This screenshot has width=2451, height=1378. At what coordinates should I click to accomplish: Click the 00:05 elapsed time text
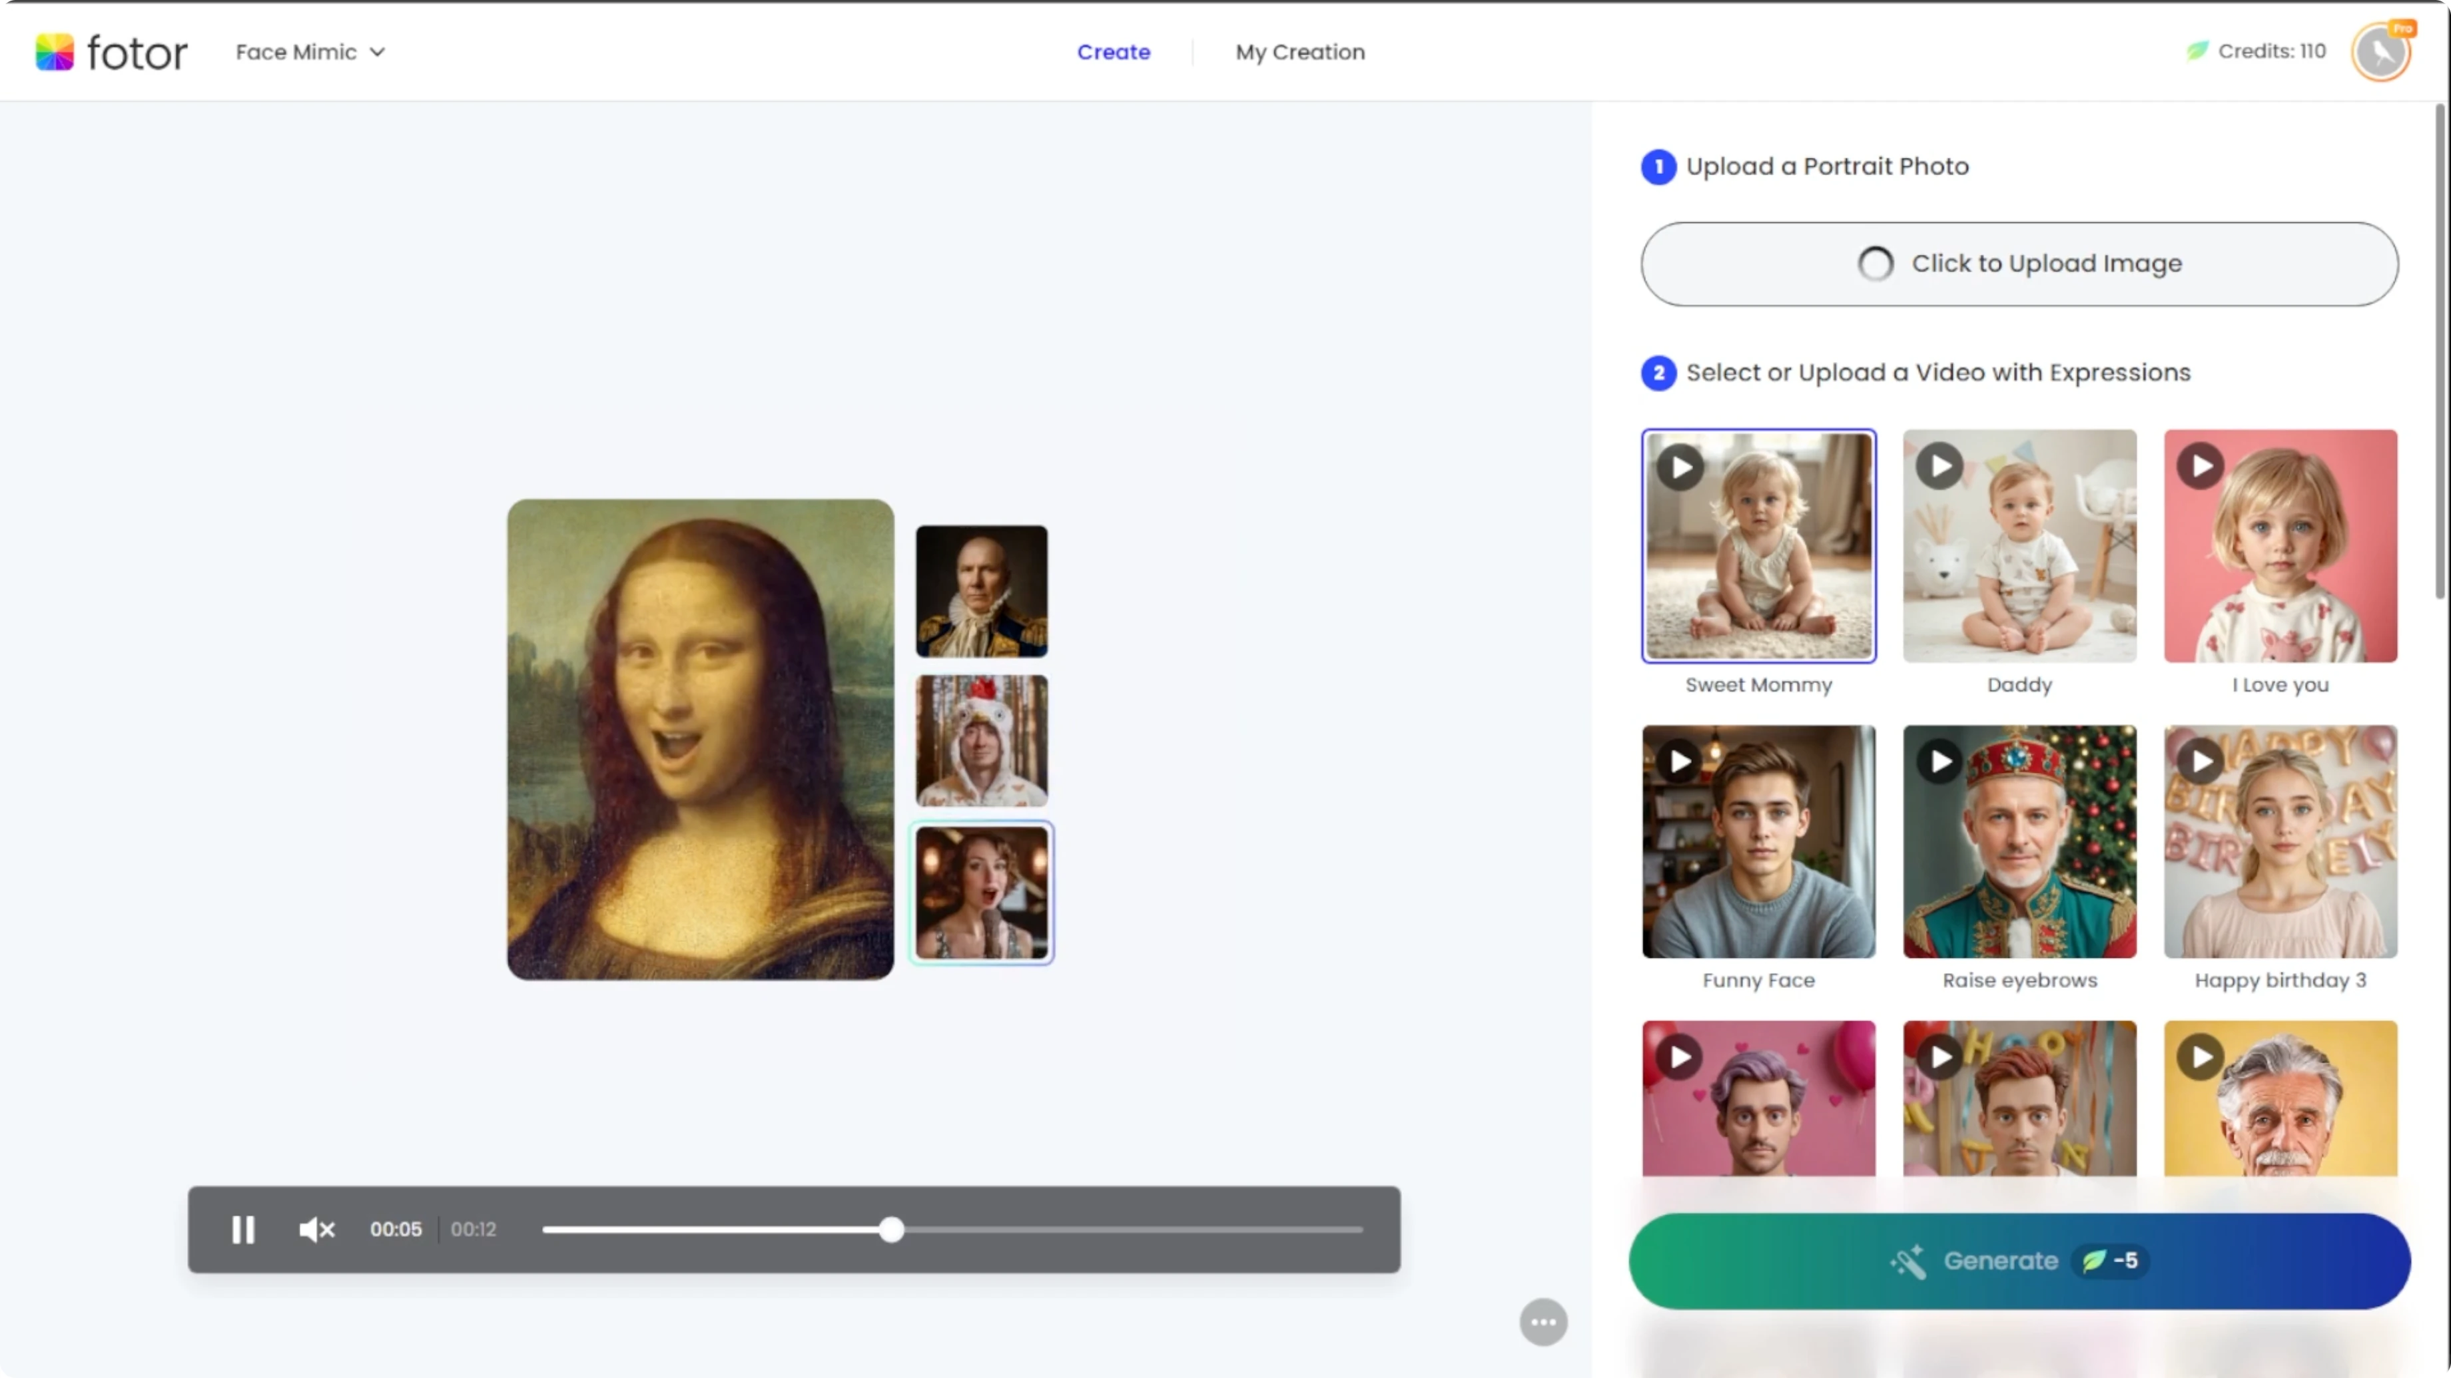396,1230
